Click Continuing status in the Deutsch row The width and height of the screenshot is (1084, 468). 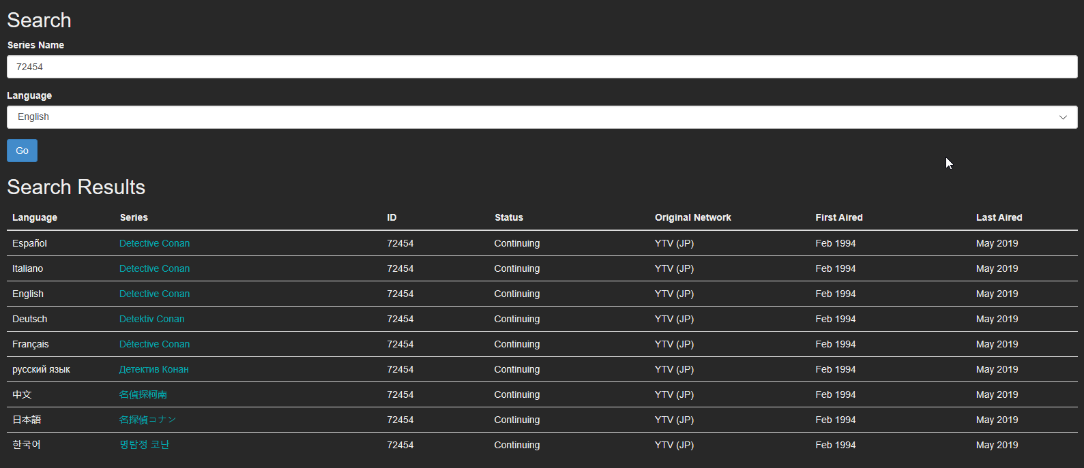pyautogui.click(x=517, y=319)
